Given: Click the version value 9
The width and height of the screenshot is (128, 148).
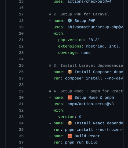Looking at the screenshot, I should point(80,117).
